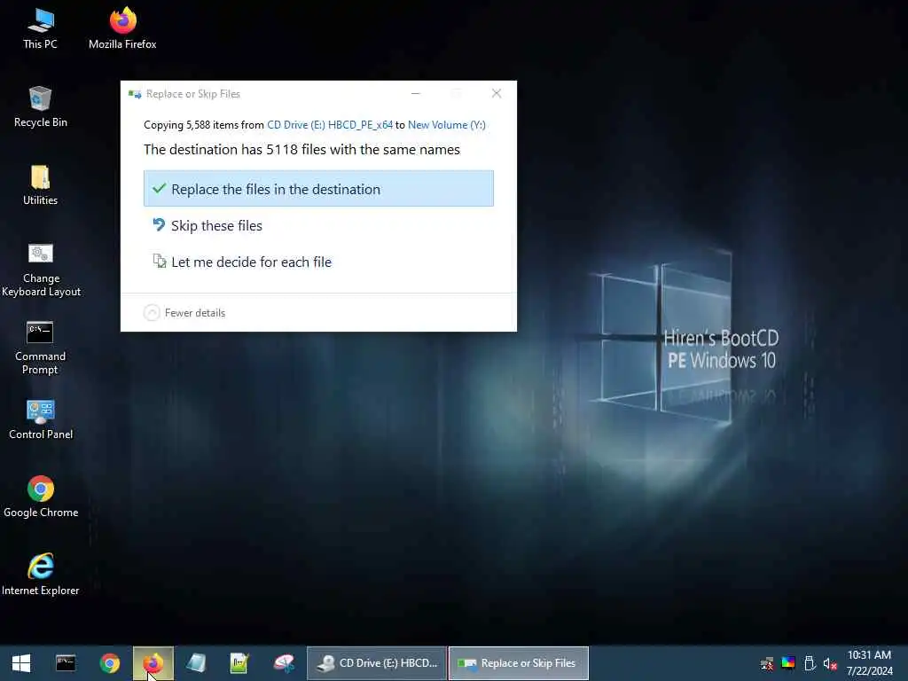Click the Replace or Skip Files title icon

click(135, 94)
